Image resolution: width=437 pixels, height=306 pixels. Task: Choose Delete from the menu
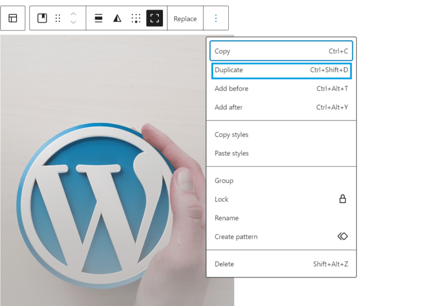pyautogui.click(x=281, y=264)
